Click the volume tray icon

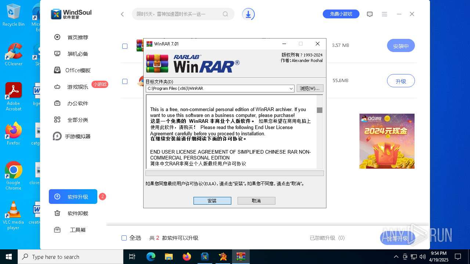point(422,257)
